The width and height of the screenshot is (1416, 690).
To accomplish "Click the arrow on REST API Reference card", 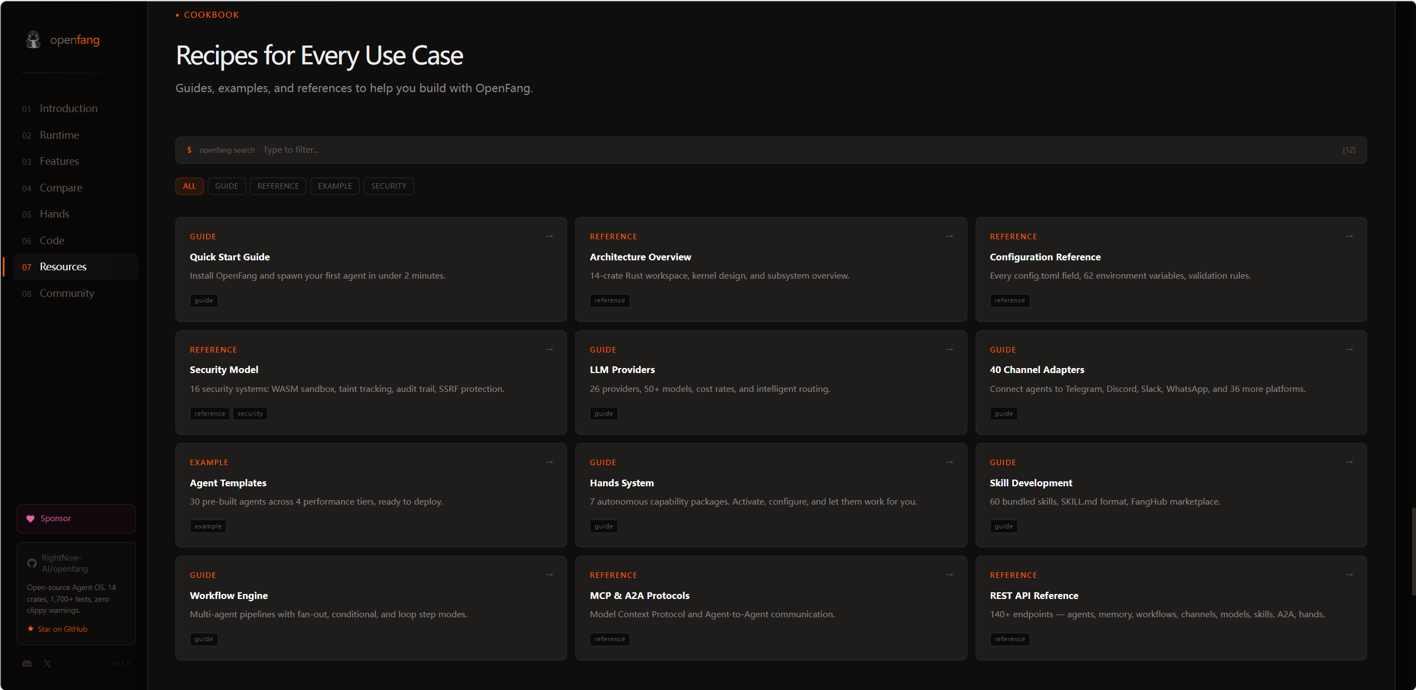I will coord(1349,575).
